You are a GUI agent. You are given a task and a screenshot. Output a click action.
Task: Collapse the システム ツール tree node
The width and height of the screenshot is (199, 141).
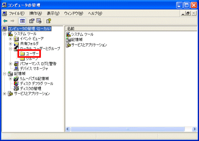(5, 34)
